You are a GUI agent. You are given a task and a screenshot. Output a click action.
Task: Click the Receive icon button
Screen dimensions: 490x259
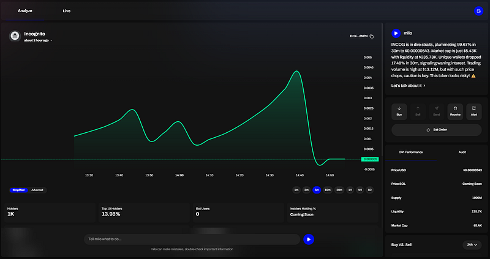[455, 111]
